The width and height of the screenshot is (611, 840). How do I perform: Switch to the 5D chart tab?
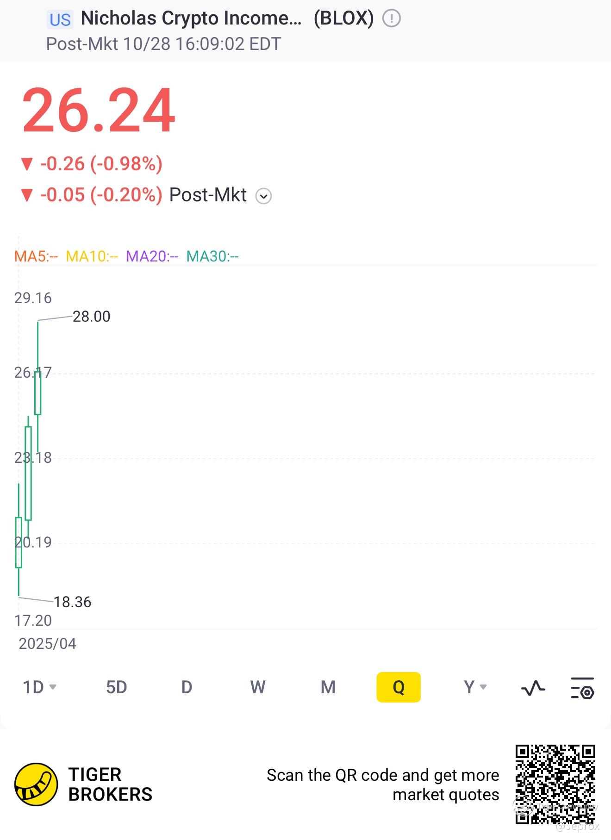pyautogui.click(x=116, y=687)
